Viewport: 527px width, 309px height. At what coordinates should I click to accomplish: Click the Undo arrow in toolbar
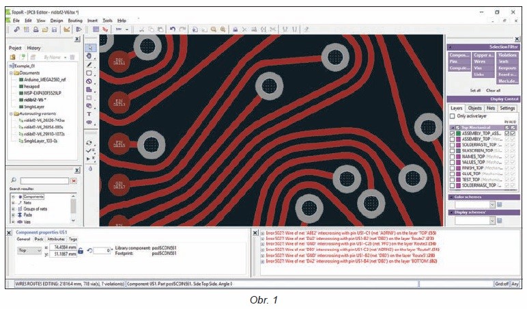173,29
